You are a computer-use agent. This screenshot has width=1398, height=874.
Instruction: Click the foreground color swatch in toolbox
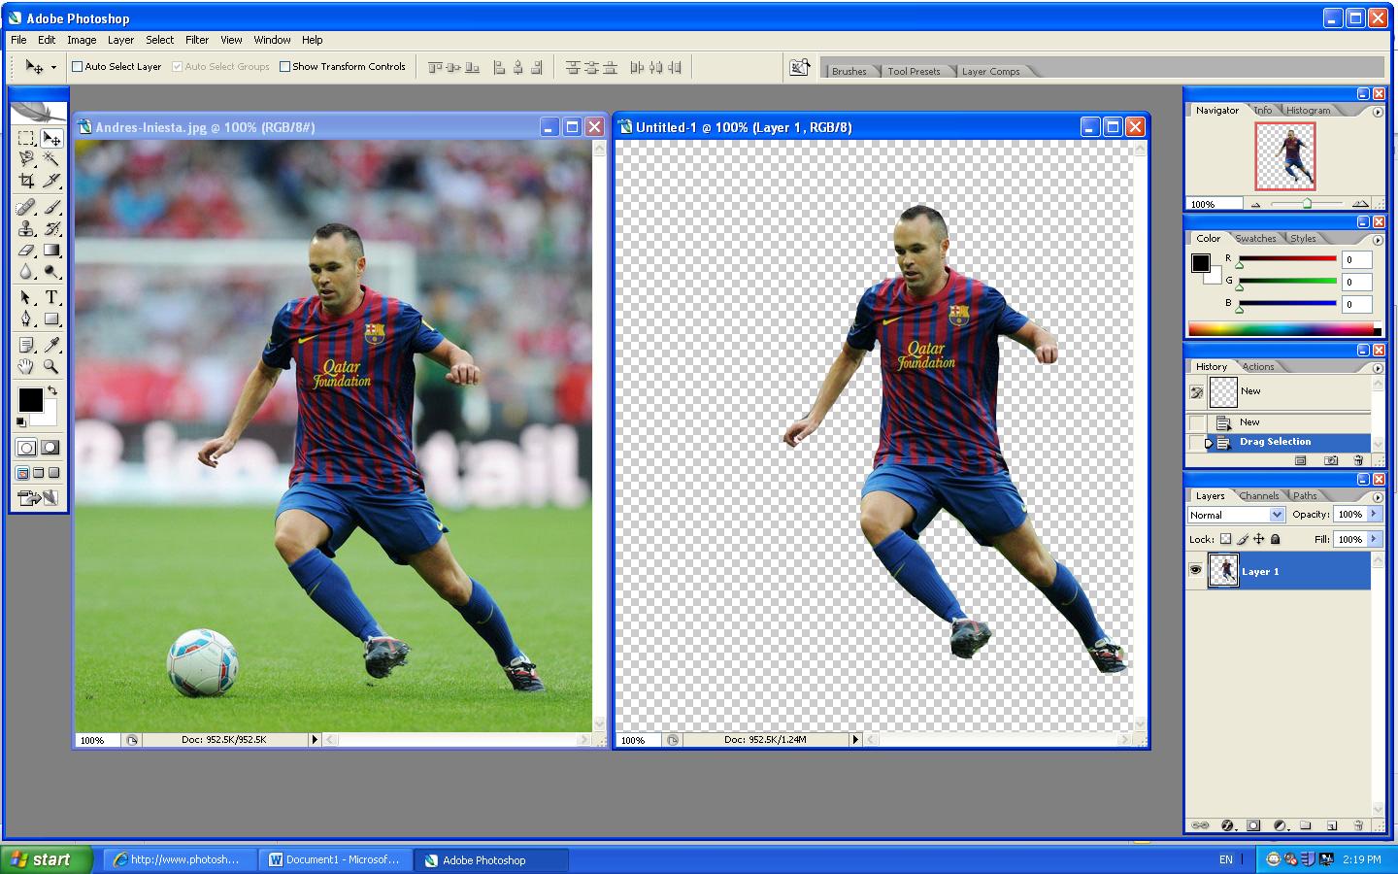30,399
